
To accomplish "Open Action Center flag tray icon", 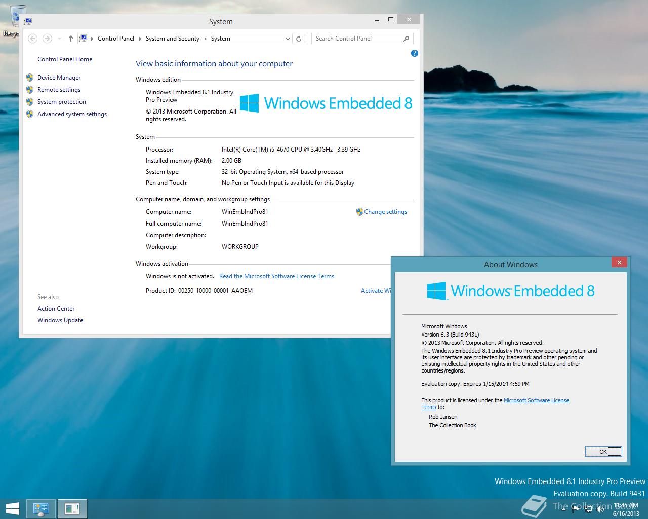I will tap(576, 510).
